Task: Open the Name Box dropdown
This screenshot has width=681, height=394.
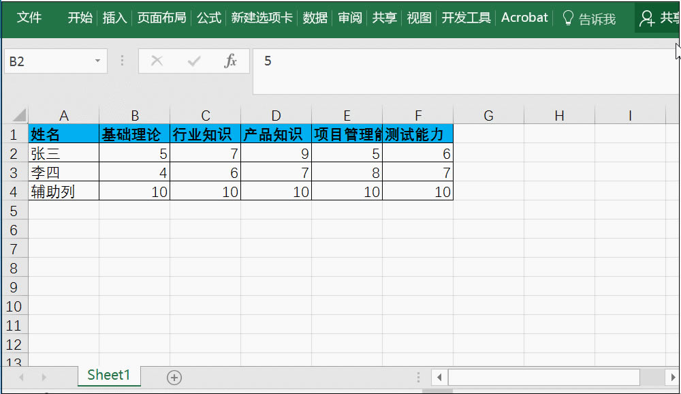Action: [97, 61]
